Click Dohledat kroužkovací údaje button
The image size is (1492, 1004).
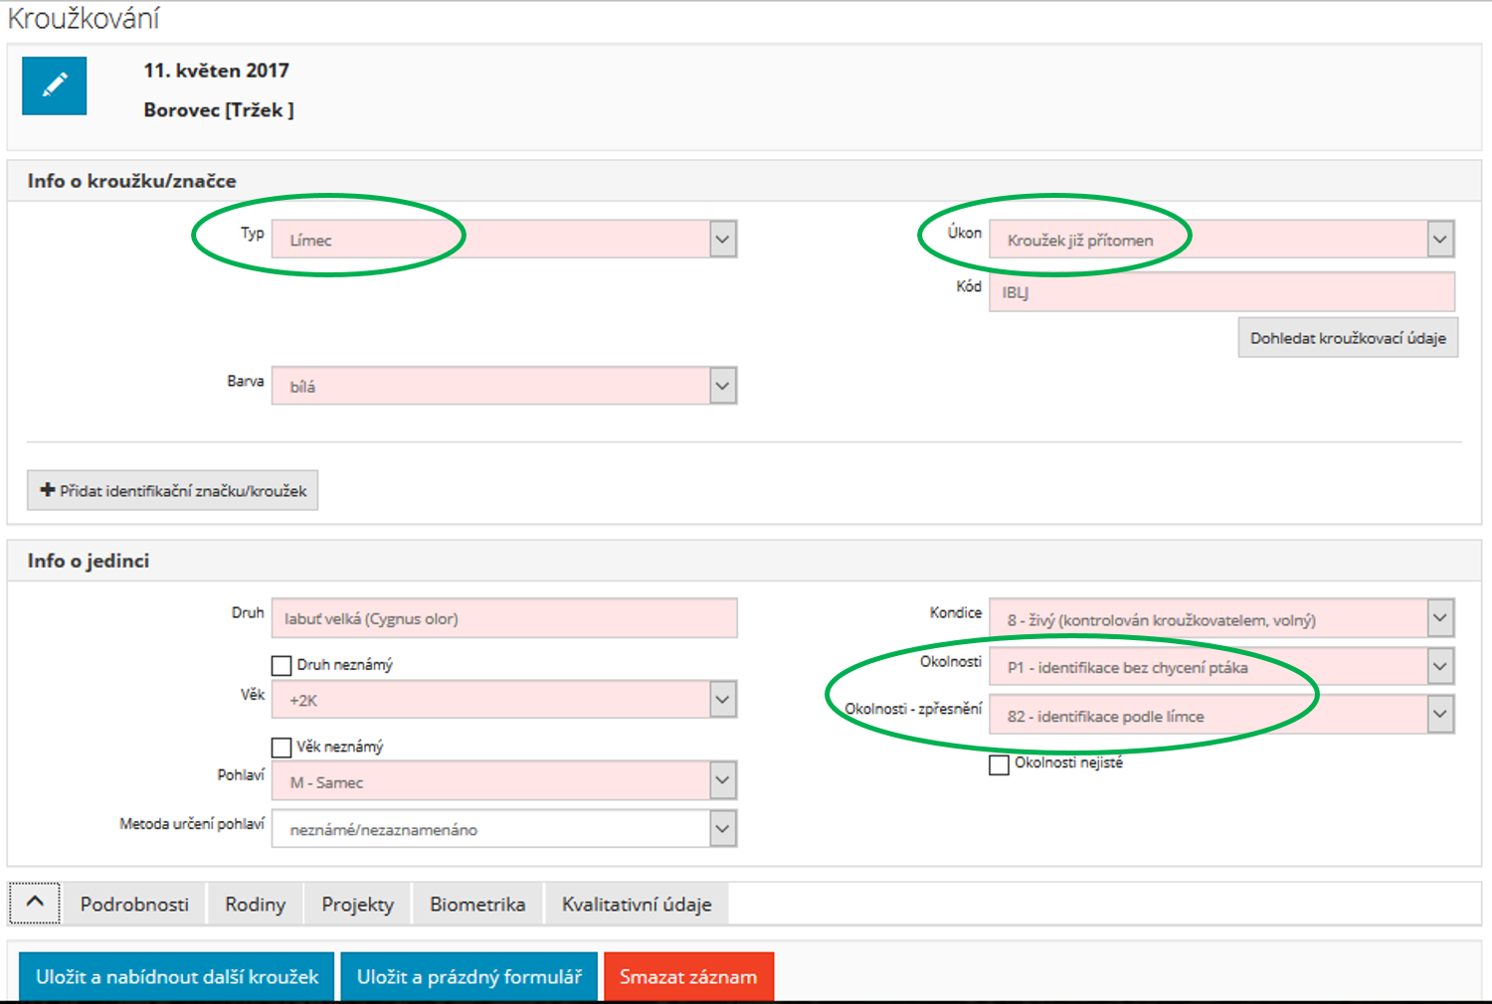[x=1348, y=338]
